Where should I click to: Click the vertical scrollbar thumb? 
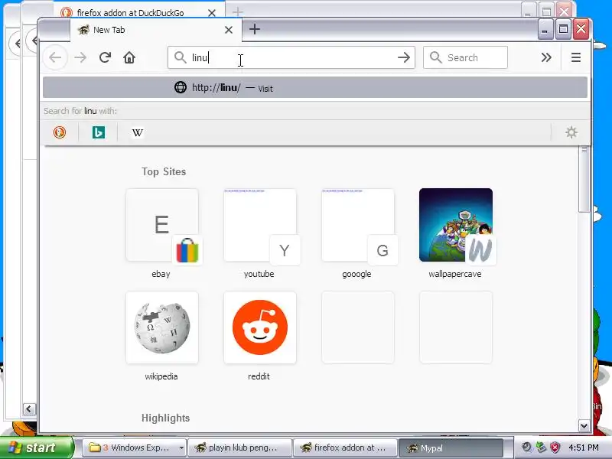click(x=584, y=180)
